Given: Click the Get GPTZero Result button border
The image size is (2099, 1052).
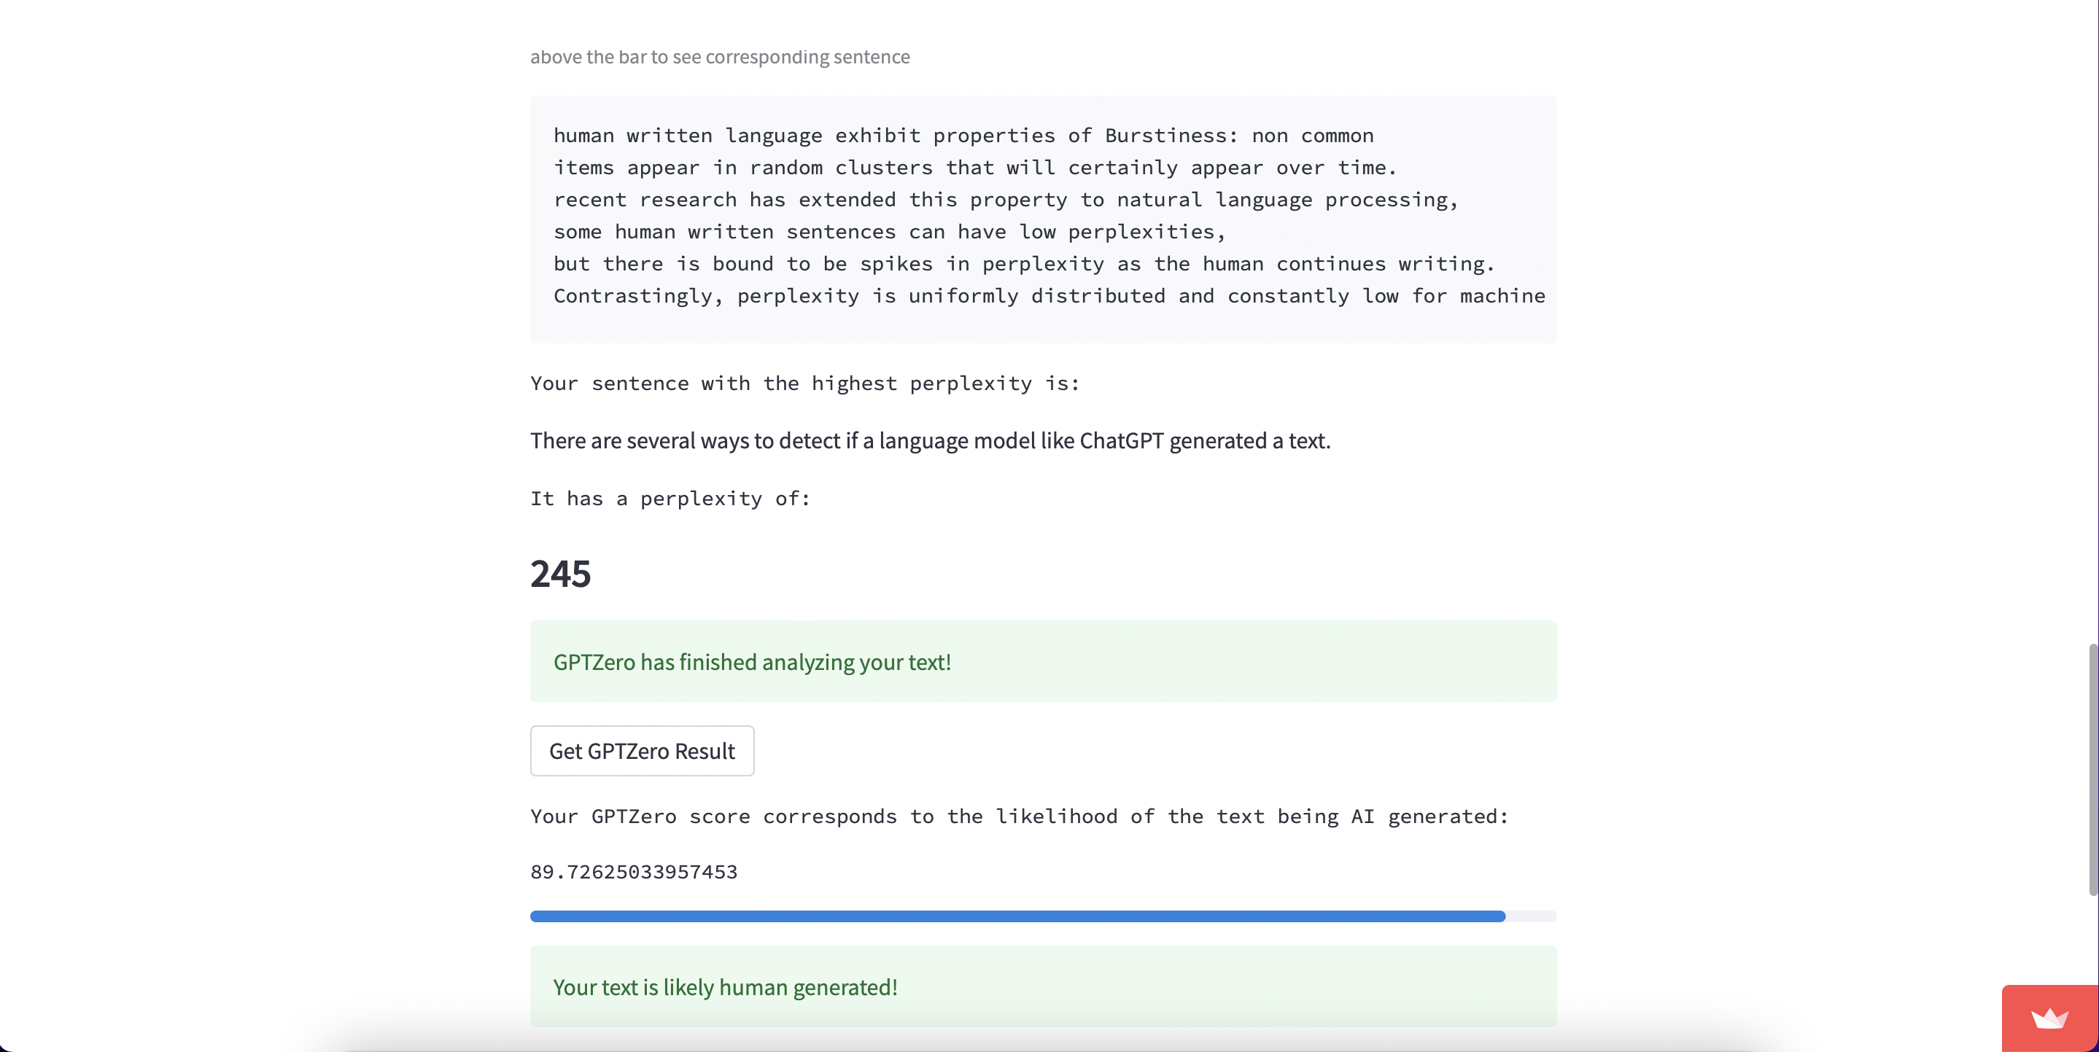Looking at the screenshot, I should click(642, 727).
